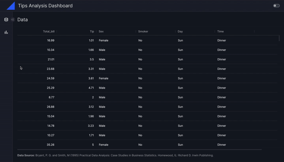
Task: Collapse the sidebar with double chevron
Action: pos(13,20)
